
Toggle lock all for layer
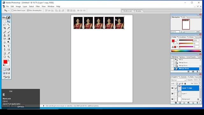coord(185,83)
